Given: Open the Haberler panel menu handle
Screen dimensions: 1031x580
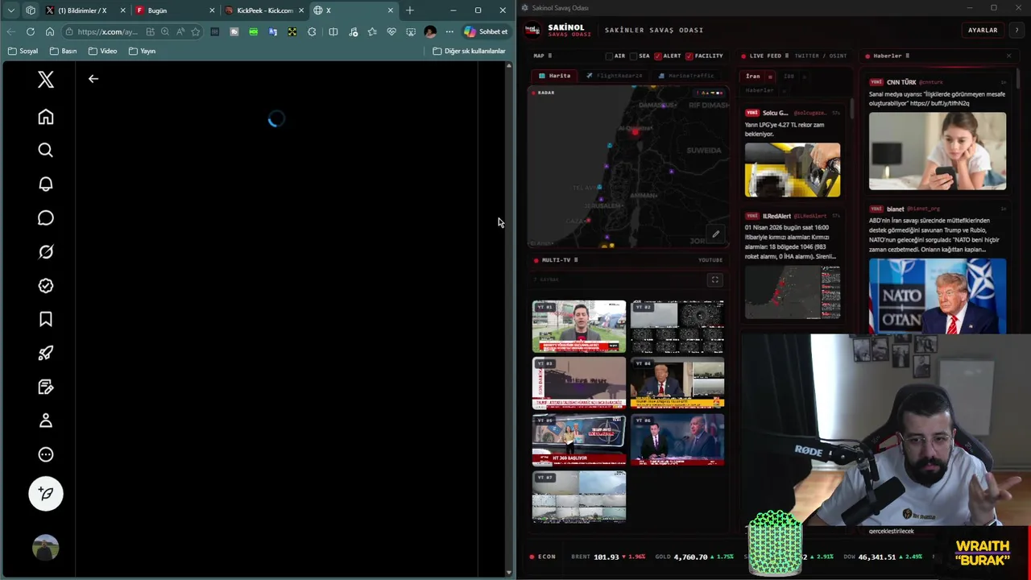Looking at the screenshot, I should click(x=908, y=56).
